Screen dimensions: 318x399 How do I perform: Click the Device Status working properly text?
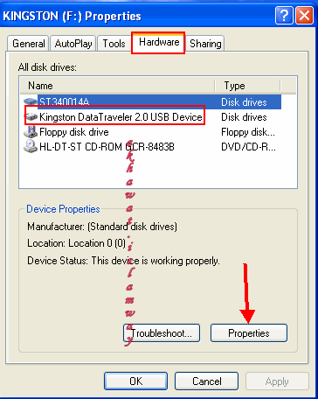(x=123, y=261)
